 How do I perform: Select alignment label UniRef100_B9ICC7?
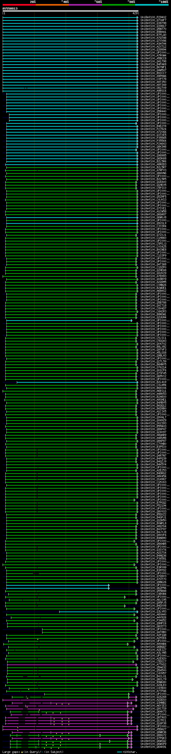(x=153, y=73)
